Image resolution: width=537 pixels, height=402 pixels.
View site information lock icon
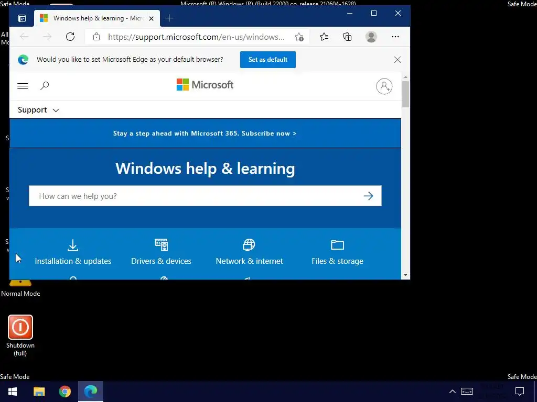[x=96, y=37]
